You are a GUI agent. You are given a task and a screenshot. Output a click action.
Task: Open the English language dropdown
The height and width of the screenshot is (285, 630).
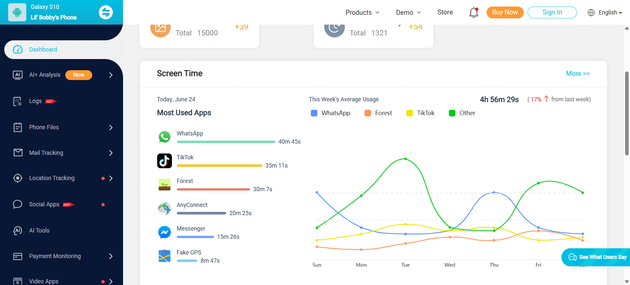tap(610, 12)
